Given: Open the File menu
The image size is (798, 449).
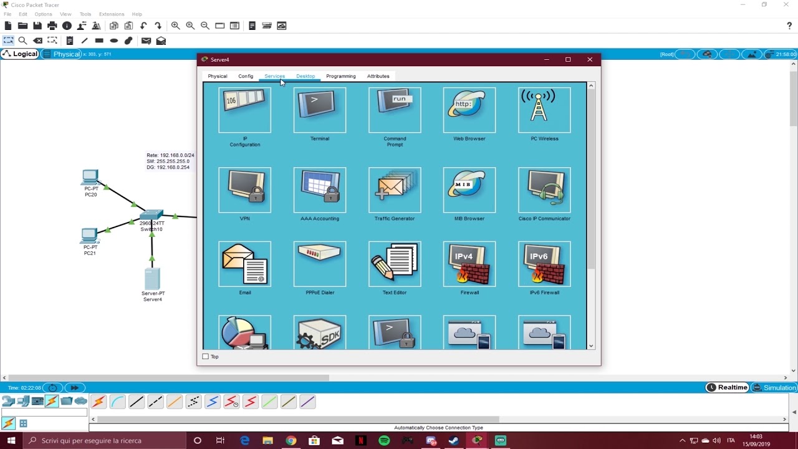Looking at the screenshot, I should 7,14.
